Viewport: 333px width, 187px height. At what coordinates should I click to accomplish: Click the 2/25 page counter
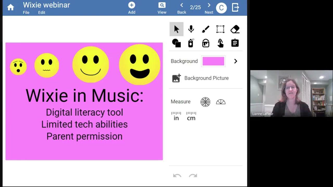(195, 8)
